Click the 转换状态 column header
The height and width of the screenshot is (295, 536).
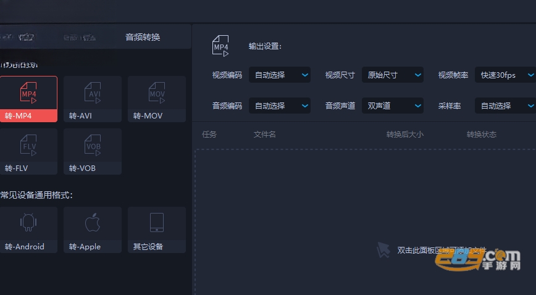481,135
